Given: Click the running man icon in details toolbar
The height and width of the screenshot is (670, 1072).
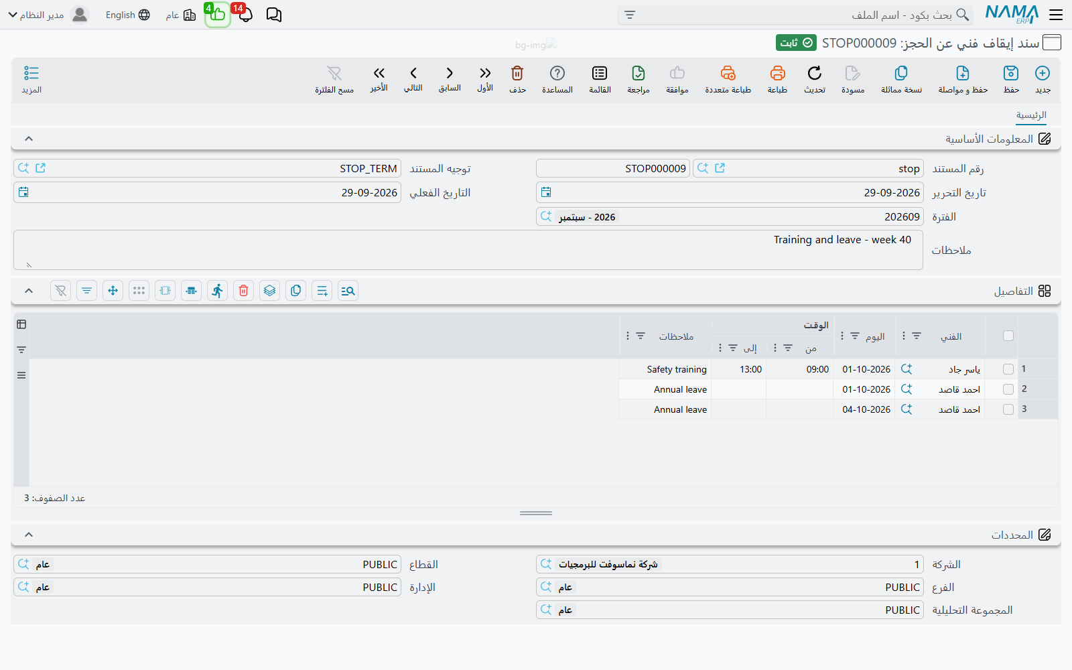Looking at the screenshot, I should pos(217,291).
